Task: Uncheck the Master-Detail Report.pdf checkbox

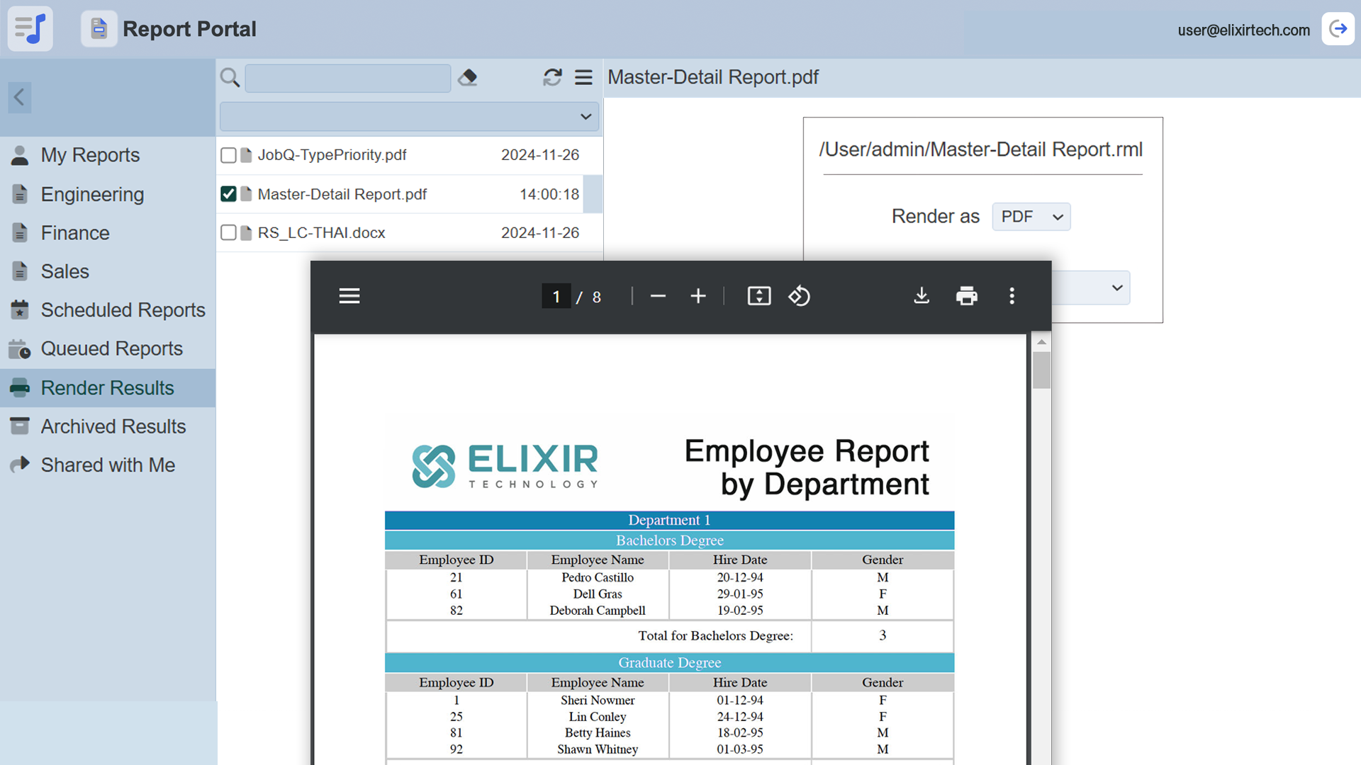Action: (228, 194)
